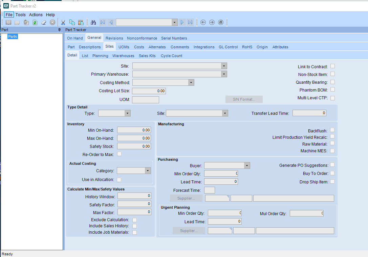Click the Refresh toolbar icon
The height and width of the screenshot is (257, 368).
(35, 23)
